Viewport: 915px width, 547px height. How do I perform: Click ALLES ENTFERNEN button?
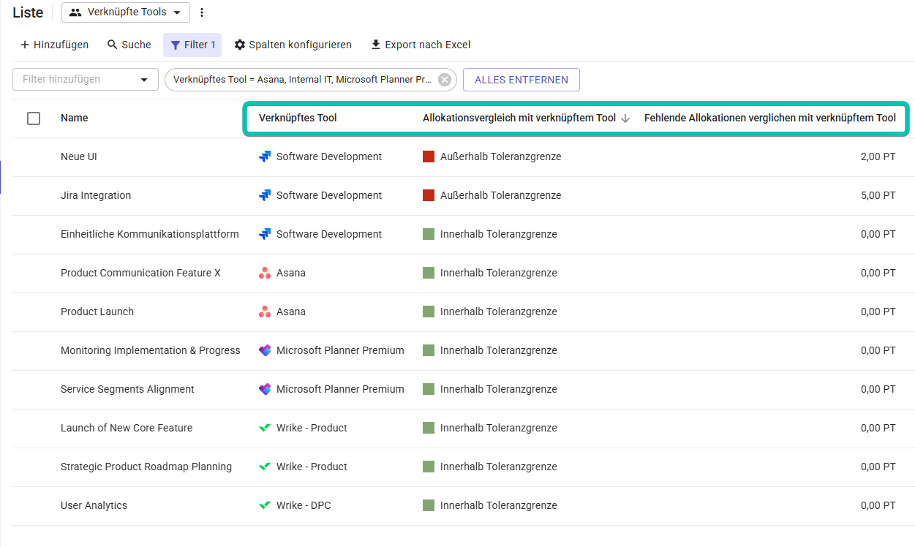521,80
